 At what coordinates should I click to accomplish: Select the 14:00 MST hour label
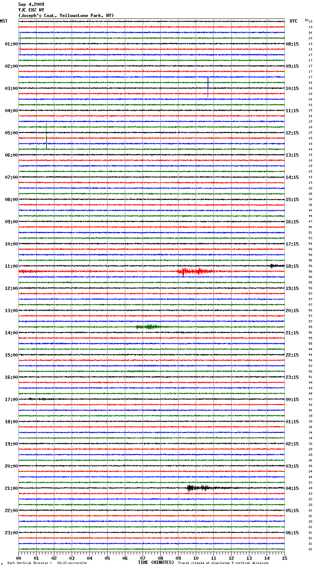11,333
